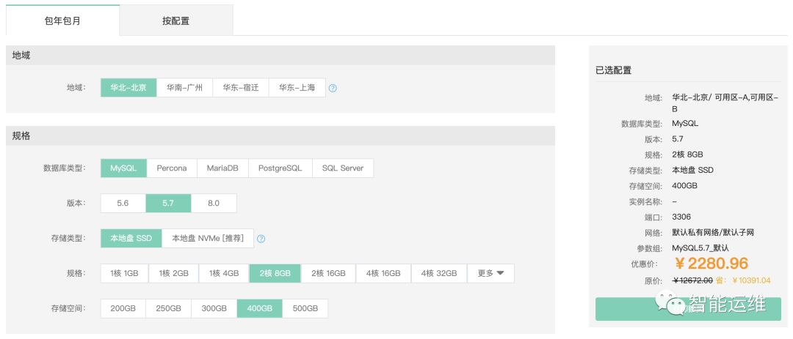Select version 5.6
This screenshot has width=793, height=339.
coord(123,204)
